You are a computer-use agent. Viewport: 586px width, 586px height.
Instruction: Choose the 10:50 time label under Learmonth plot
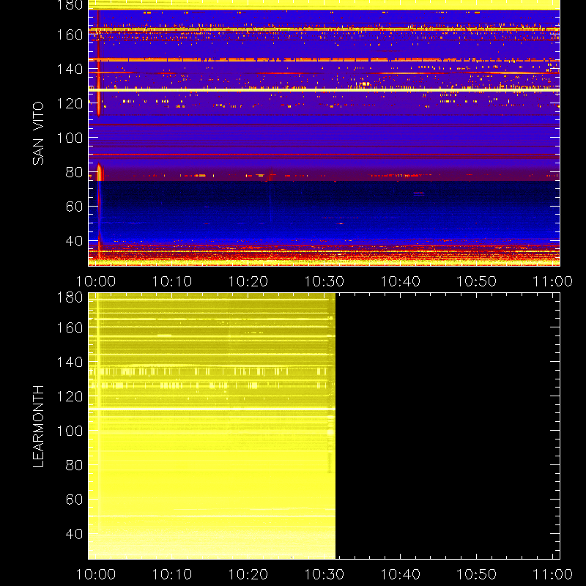point(477,574)
